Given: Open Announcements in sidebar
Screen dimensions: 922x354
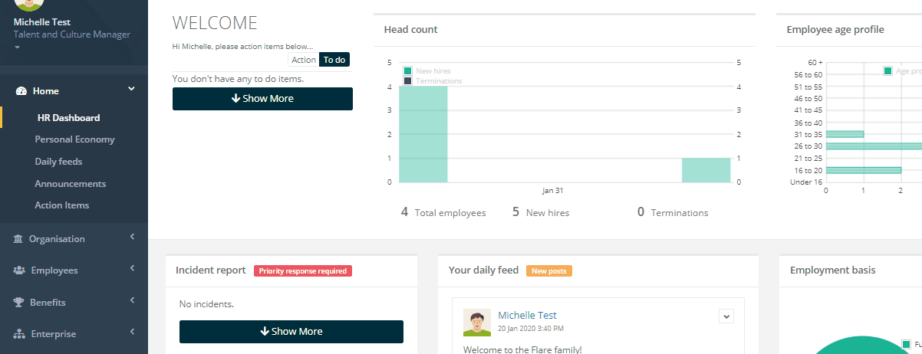Looking at the screenshot, I should tap(71, 184).
